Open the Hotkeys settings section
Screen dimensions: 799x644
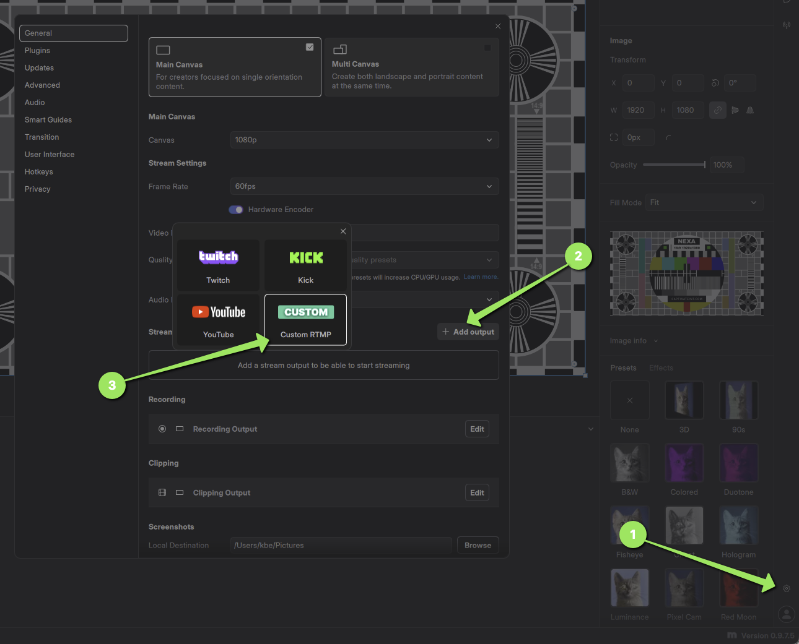(38, 171)
